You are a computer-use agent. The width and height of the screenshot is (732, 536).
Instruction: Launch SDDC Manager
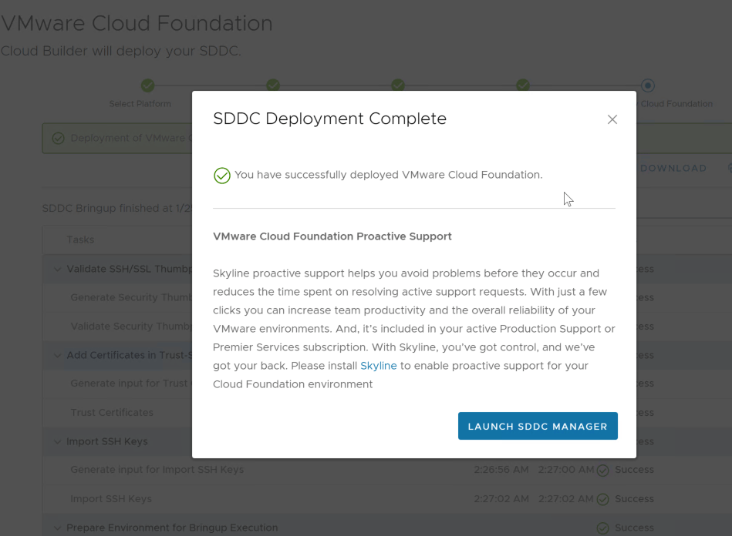pyautogui.click(x=538, y=426)
